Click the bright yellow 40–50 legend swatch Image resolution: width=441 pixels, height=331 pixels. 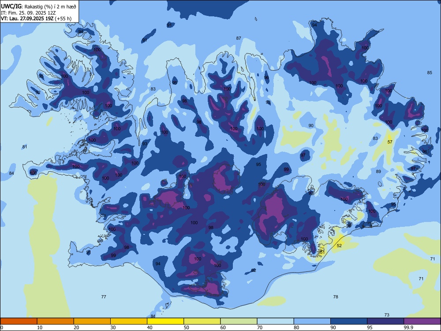point(165,321)
